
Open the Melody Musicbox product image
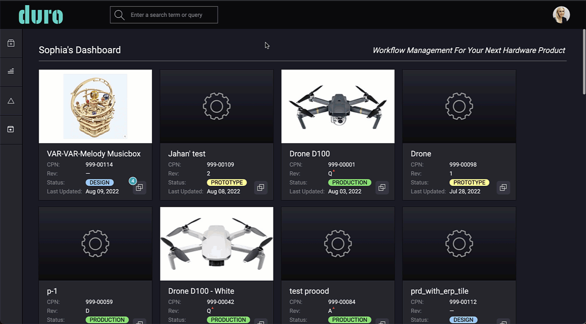pos(95,106)
